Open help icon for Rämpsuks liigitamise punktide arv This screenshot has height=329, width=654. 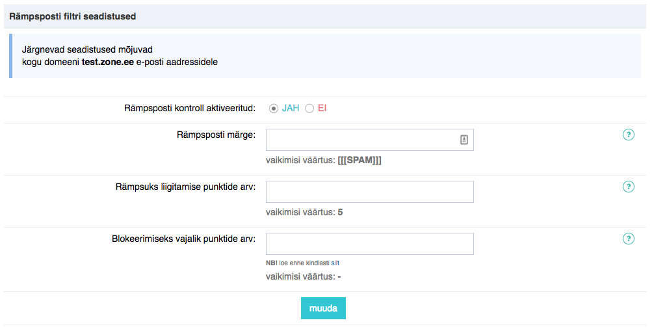tap(628, 187)
